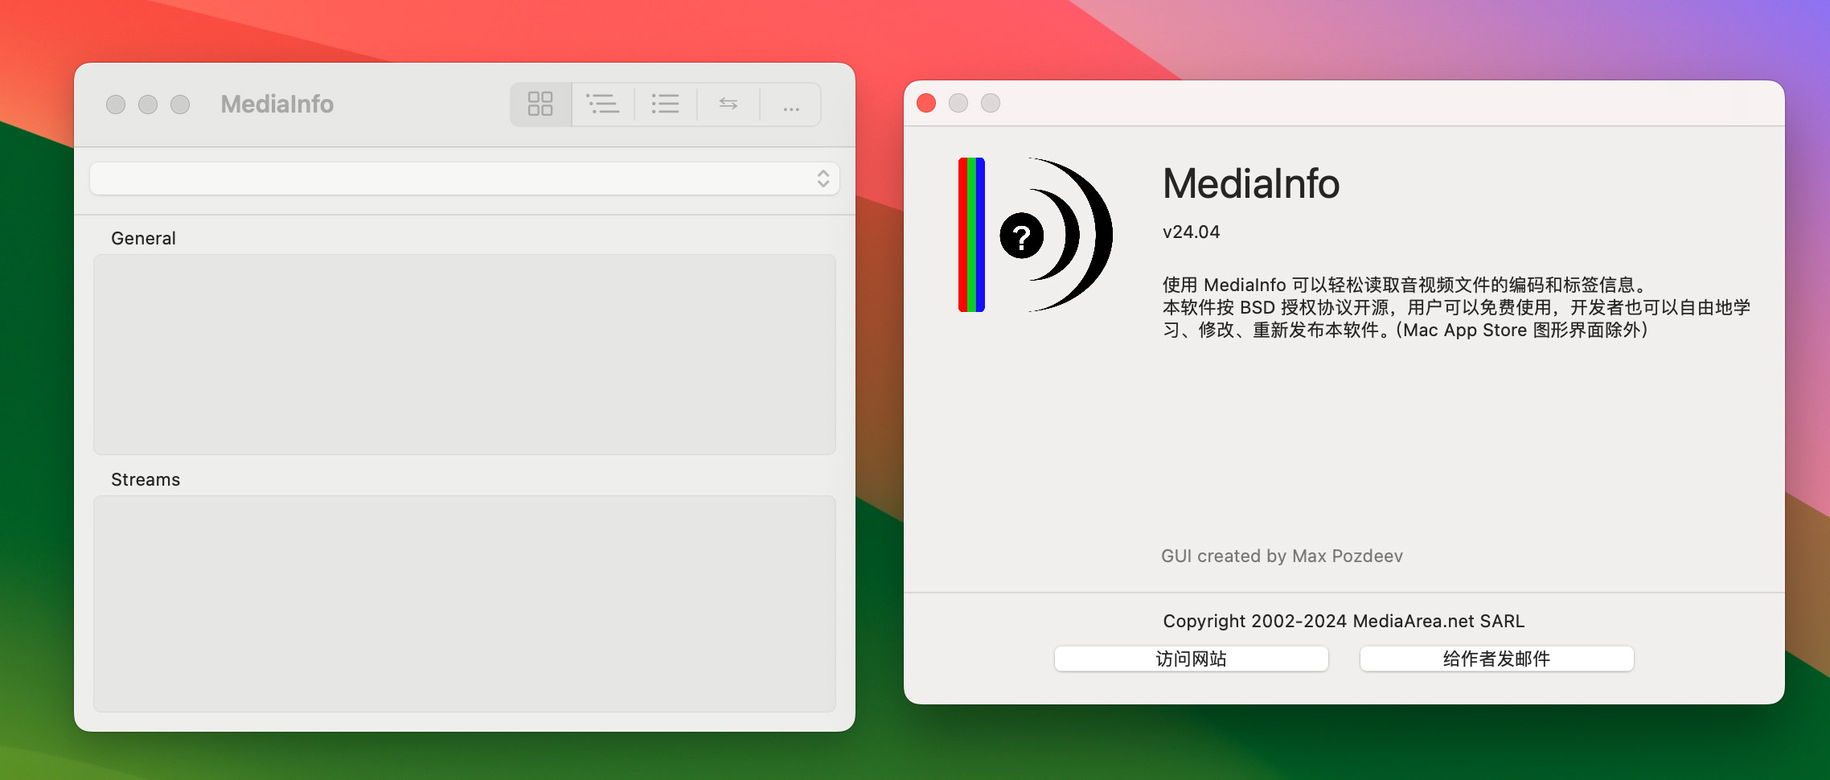Click the red green blue color stripe
This screenshot has width=1830, height=780.
[970, 235]
